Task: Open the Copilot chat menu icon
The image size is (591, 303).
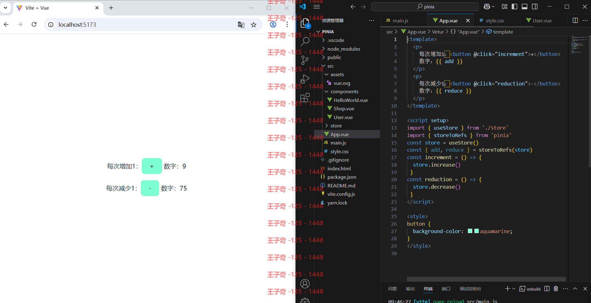Action: (x=487, y=7)
